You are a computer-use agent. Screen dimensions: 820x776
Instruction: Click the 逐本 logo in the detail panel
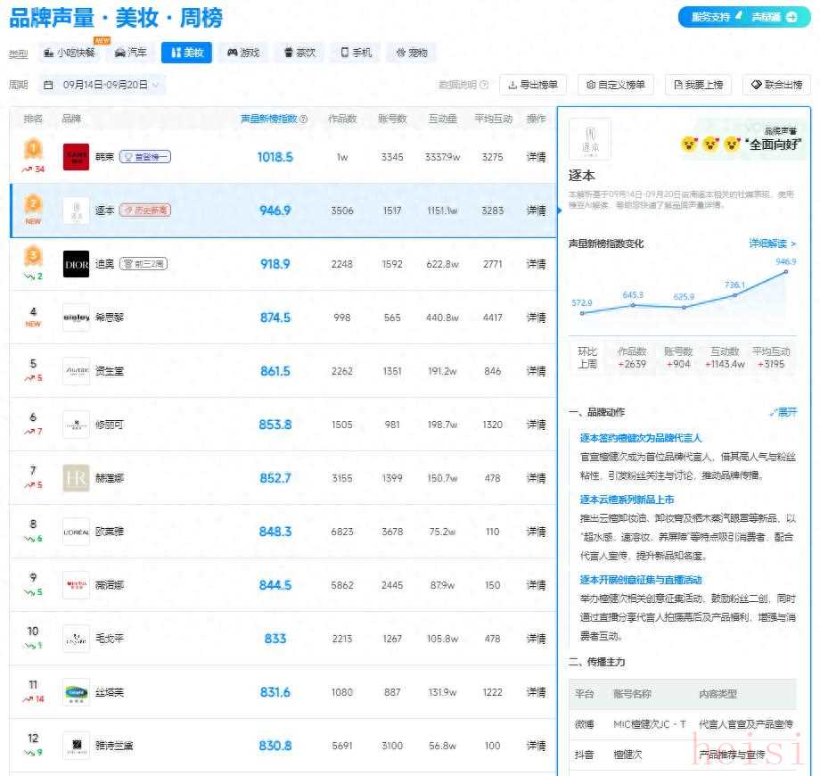(x=589, y=139)
